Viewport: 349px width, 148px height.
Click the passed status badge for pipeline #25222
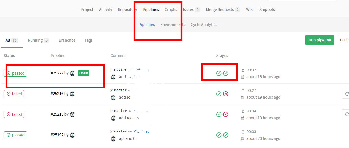[x=15, y=73]
